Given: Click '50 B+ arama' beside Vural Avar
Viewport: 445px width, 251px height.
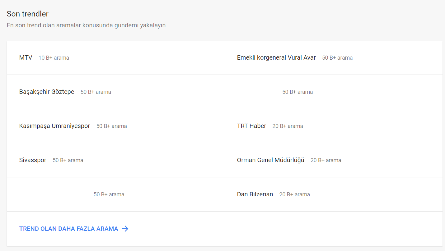Looking at the screenshot, I should (337, 58).
